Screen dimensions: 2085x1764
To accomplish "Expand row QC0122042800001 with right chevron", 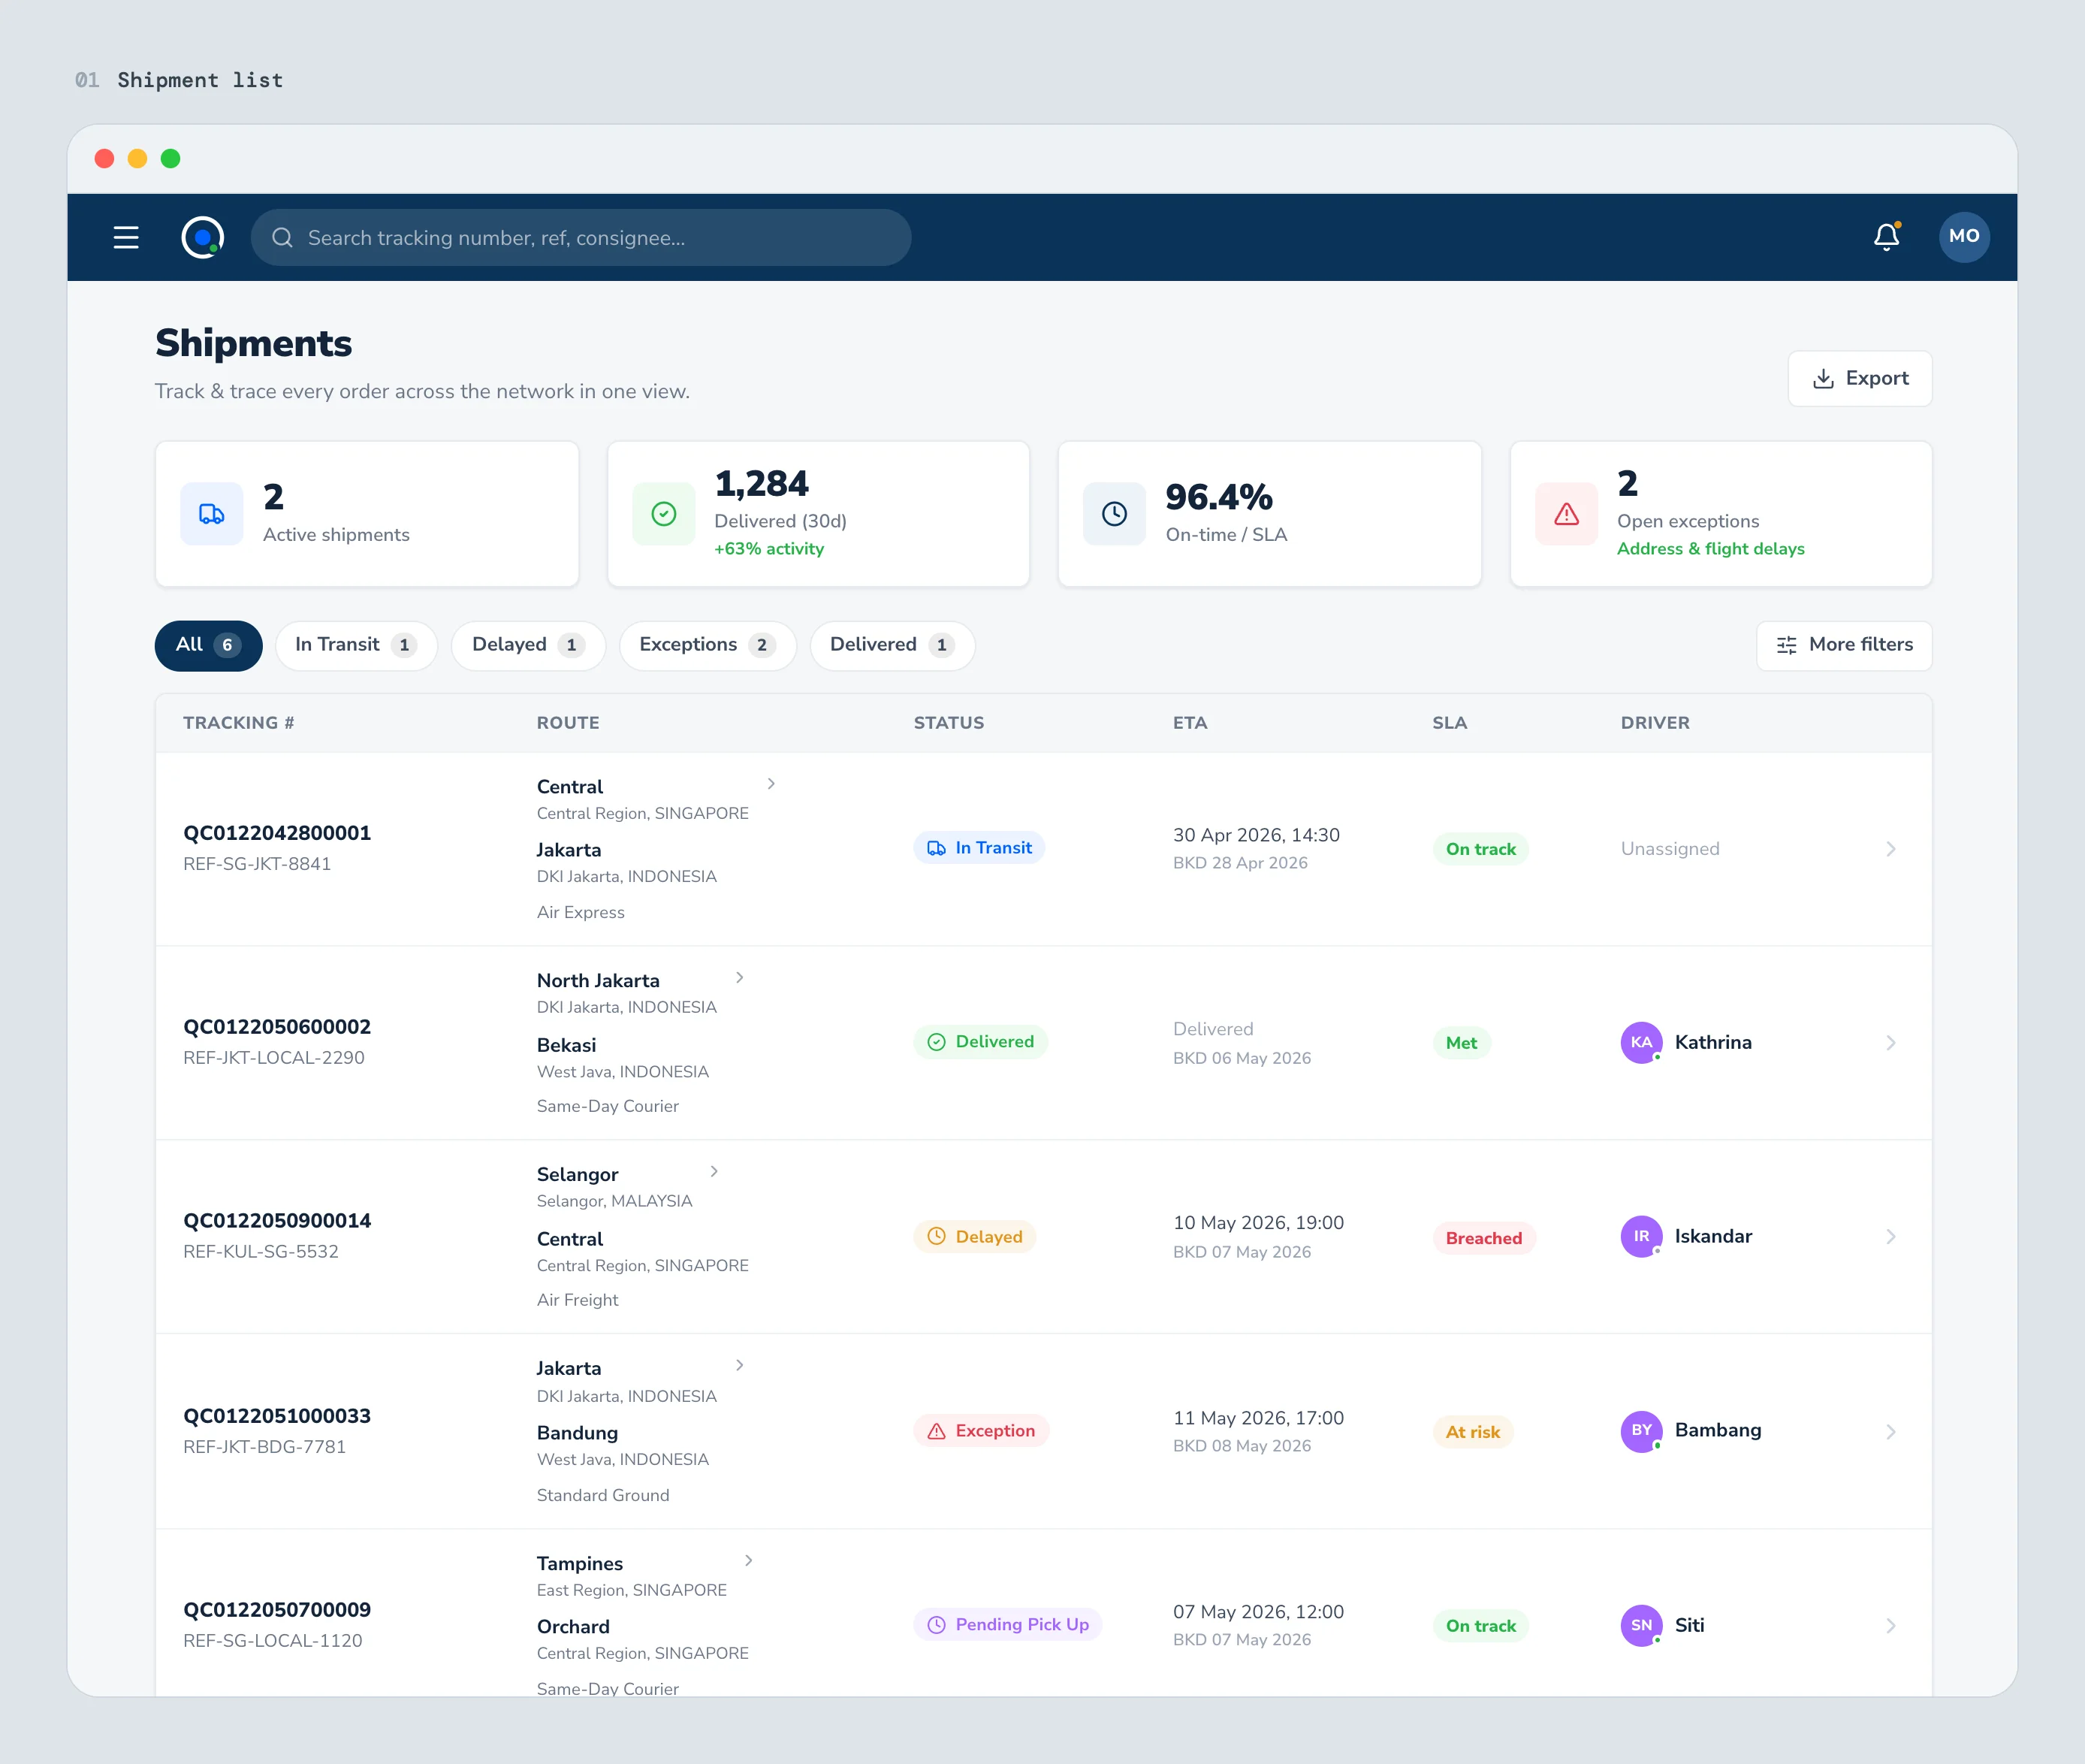I will click(x=1890, y=849).
